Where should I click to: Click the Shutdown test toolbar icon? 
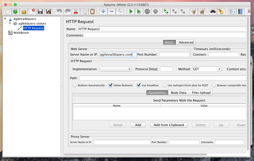click(x=155, y=11)
